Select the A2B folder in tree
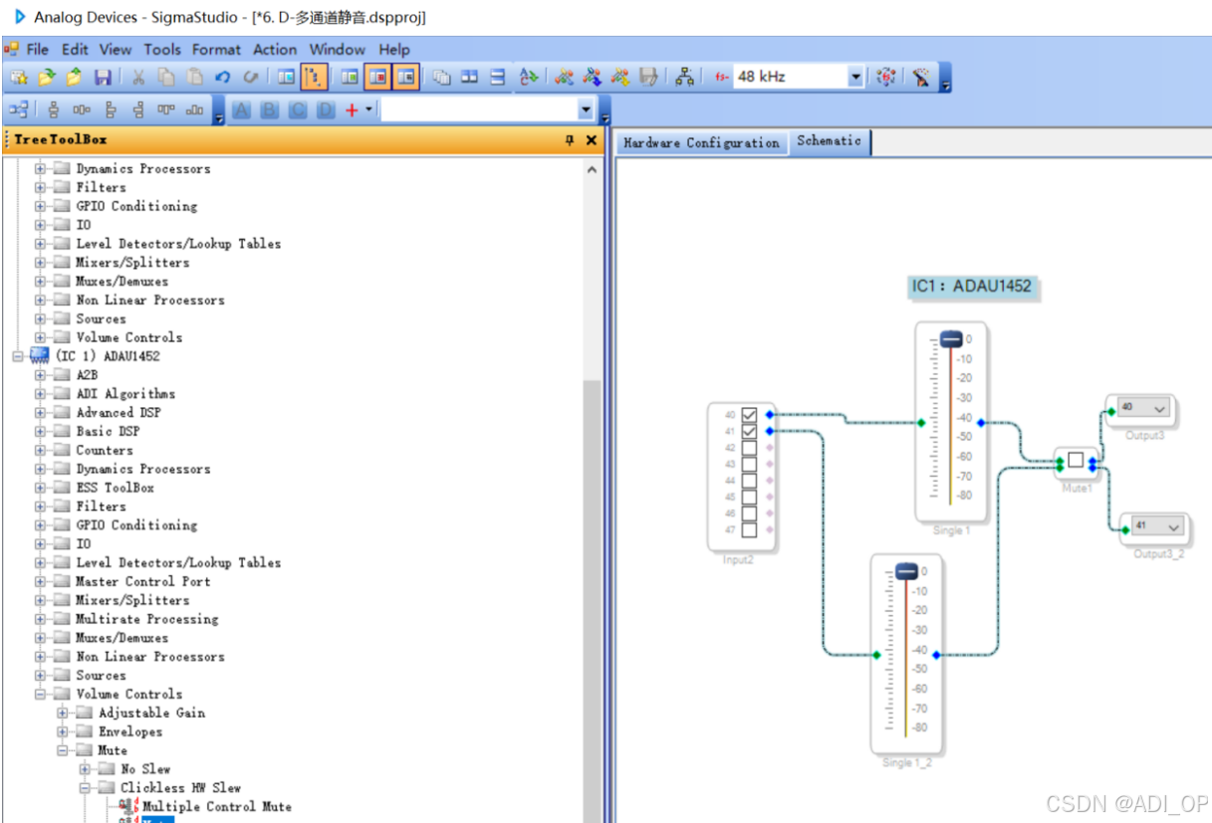The height and width of the screenshot is (823, 1212). click(88, 375)
